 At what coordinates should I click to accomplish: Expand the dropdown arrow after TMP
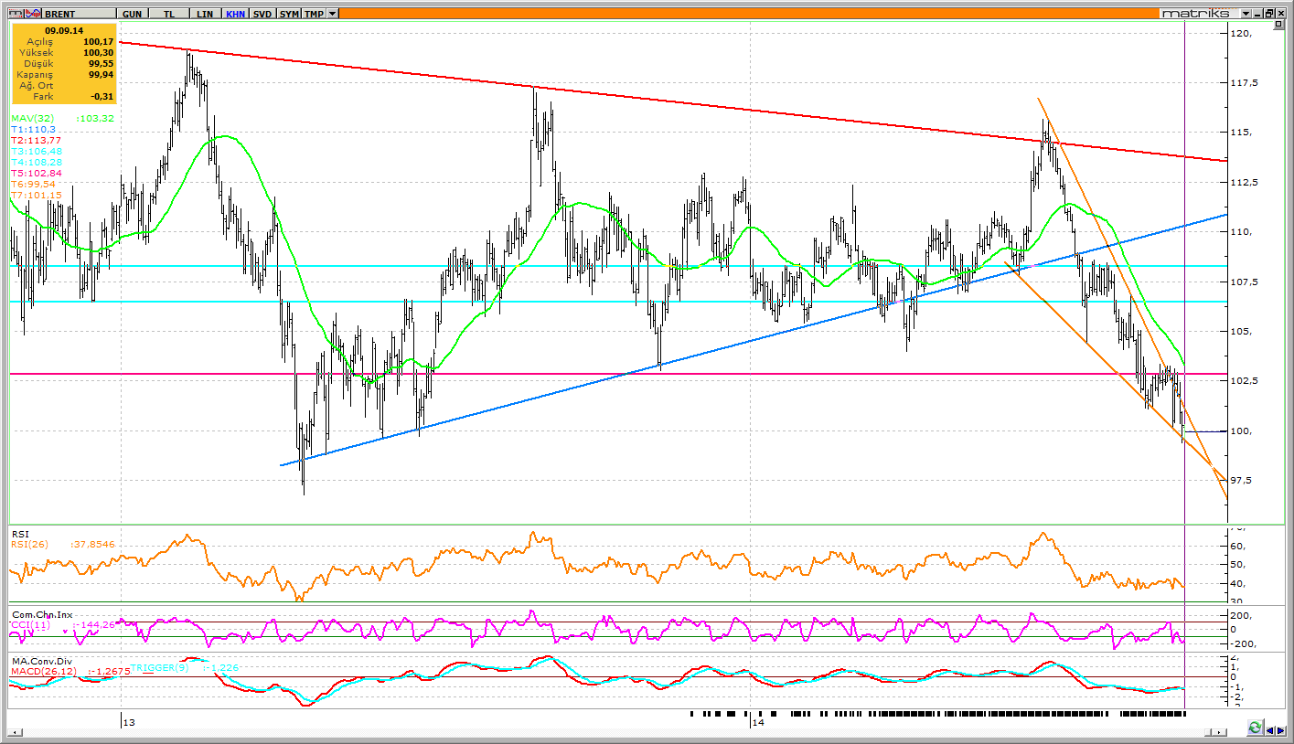pos(332,14)
